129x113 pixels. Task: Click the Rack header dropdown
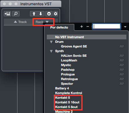tap(42, 22)
